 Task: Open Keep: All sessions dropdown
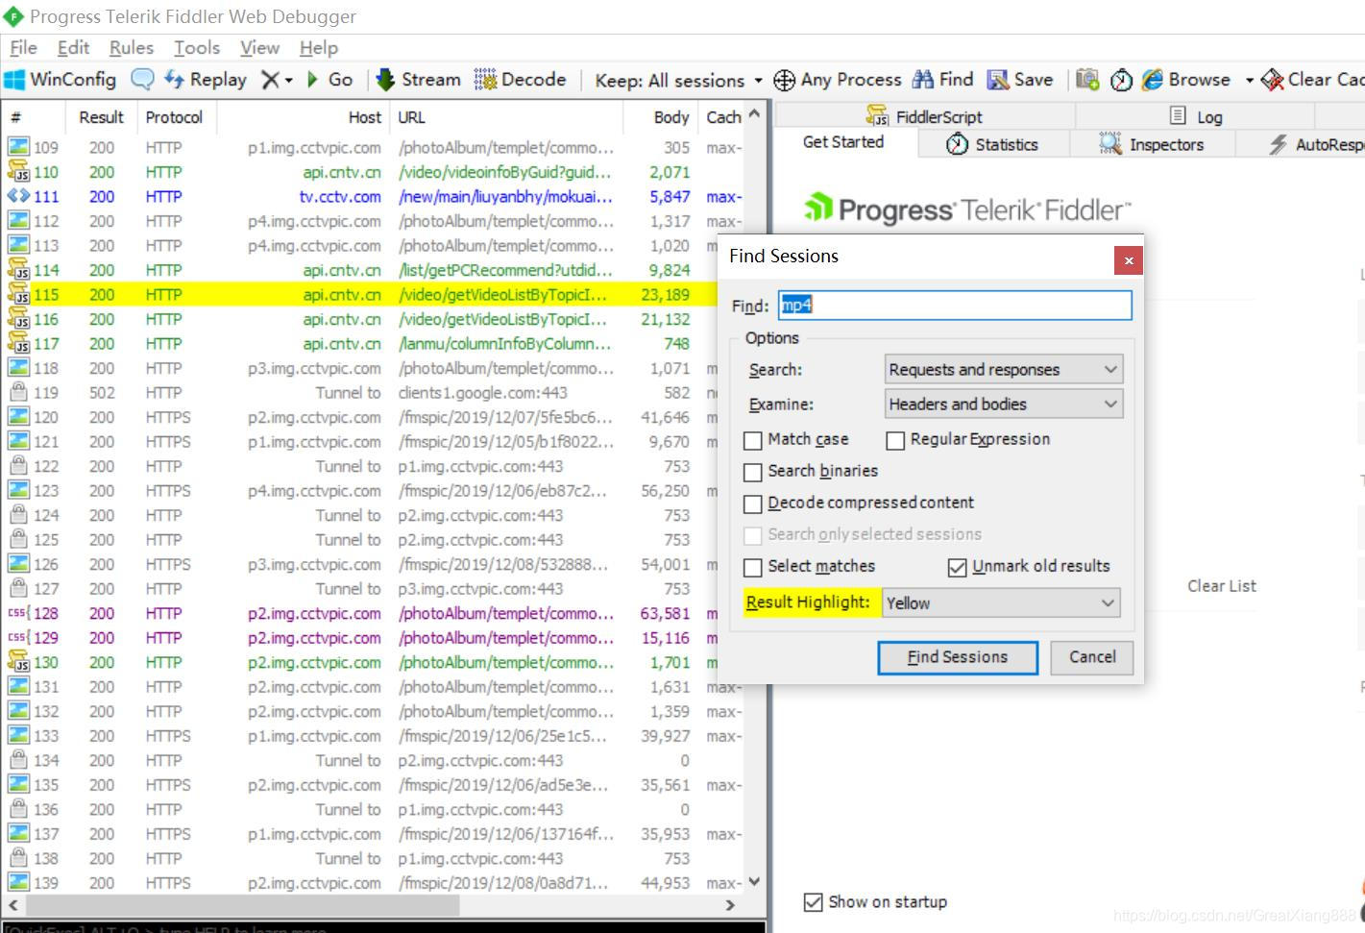(x=678, y=80)
